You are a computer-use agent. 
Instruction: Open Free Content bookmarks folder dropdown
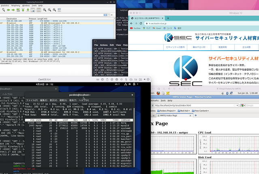click(x=200, y=111)
